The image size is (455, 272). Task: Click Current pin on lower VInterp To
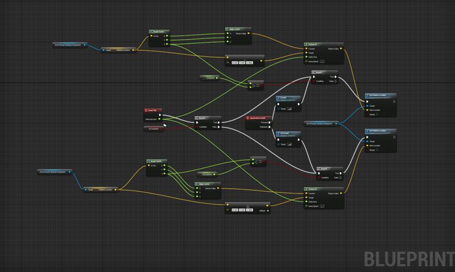click(307, 193)
